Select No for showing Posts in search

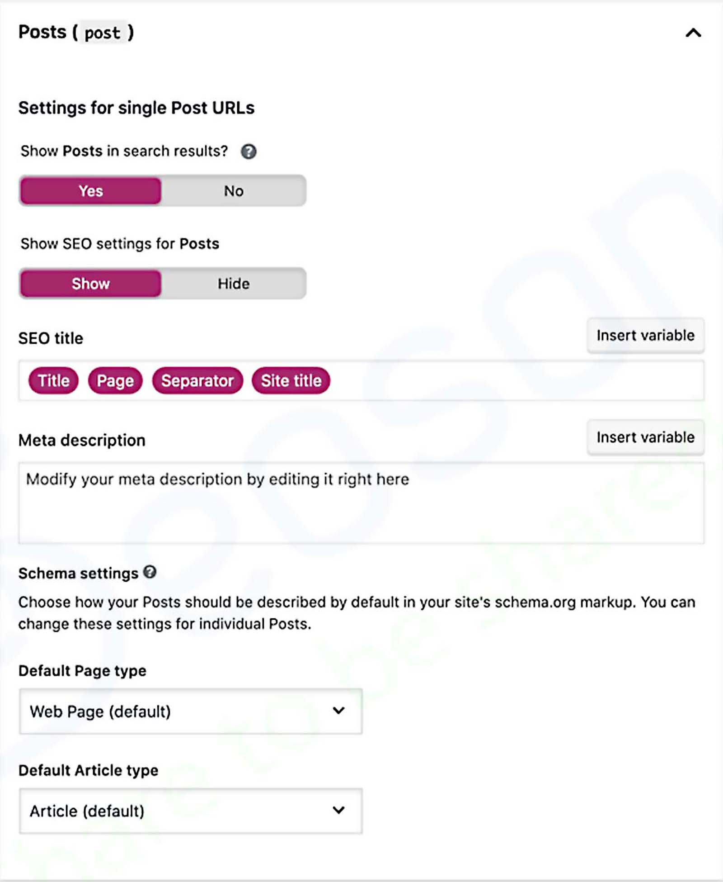(234, 191)
